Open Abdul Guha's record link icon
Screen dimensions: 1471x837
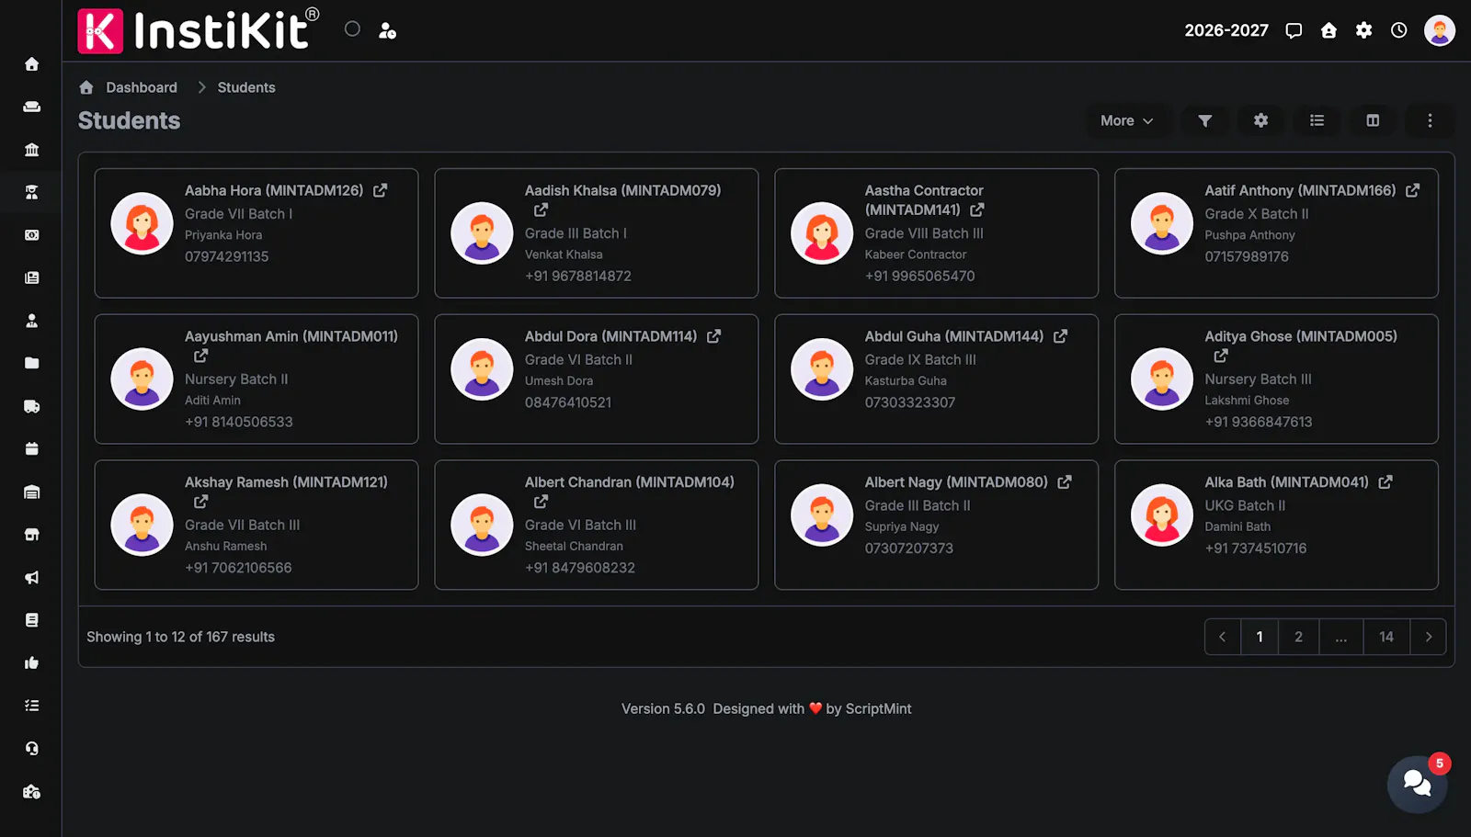click(1060, 336)
